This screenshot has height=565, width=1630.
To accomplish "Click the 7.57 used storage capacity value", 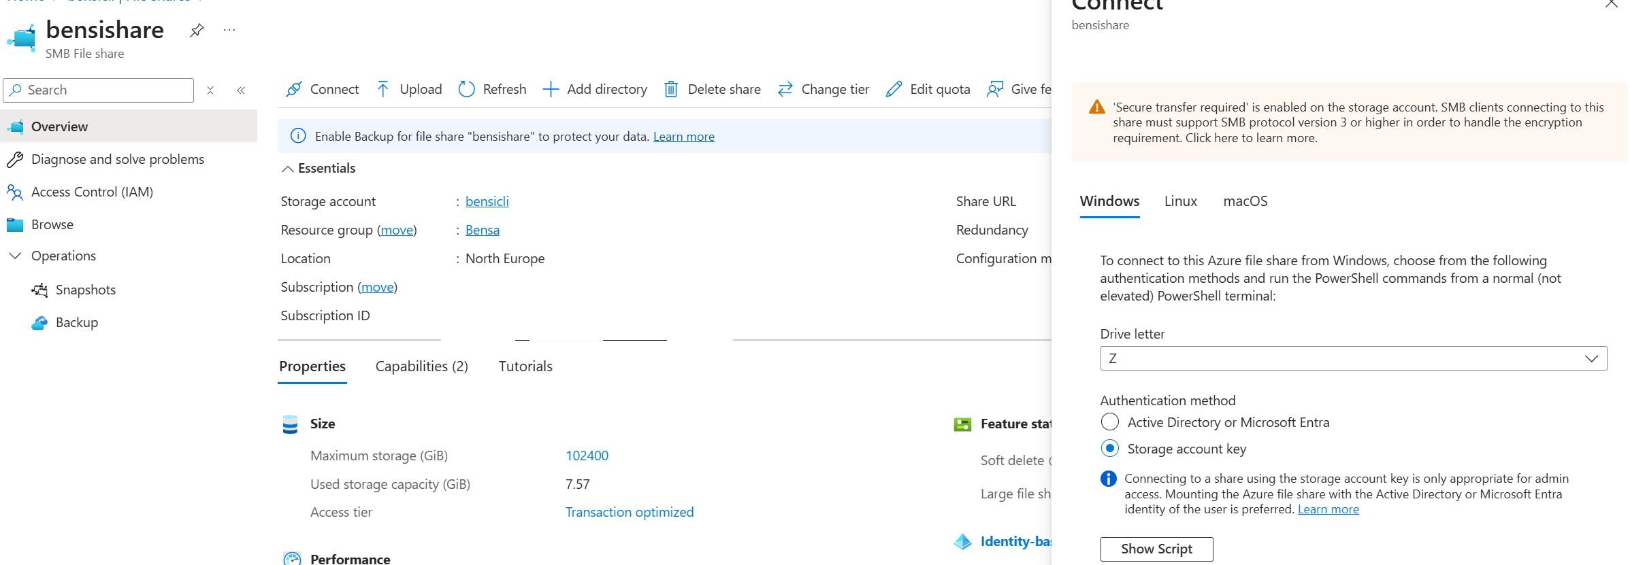I will click(578, 484).
